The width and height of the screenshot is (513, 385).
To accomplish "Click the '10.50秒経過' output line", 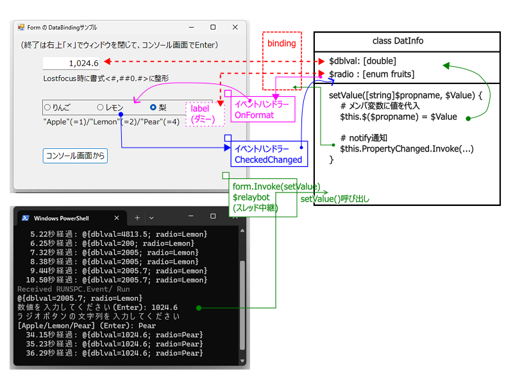I will 117,280.
